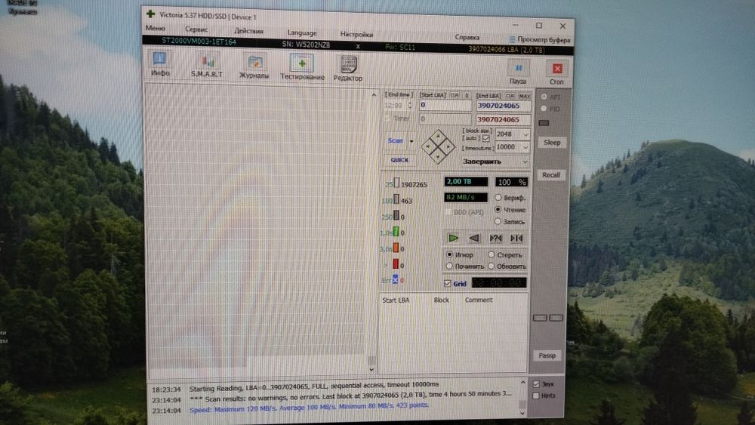The width and height of the screenshot is (755, 425).
Task: Select the Стереть erase radio button
Action: [x=492, y=254]
